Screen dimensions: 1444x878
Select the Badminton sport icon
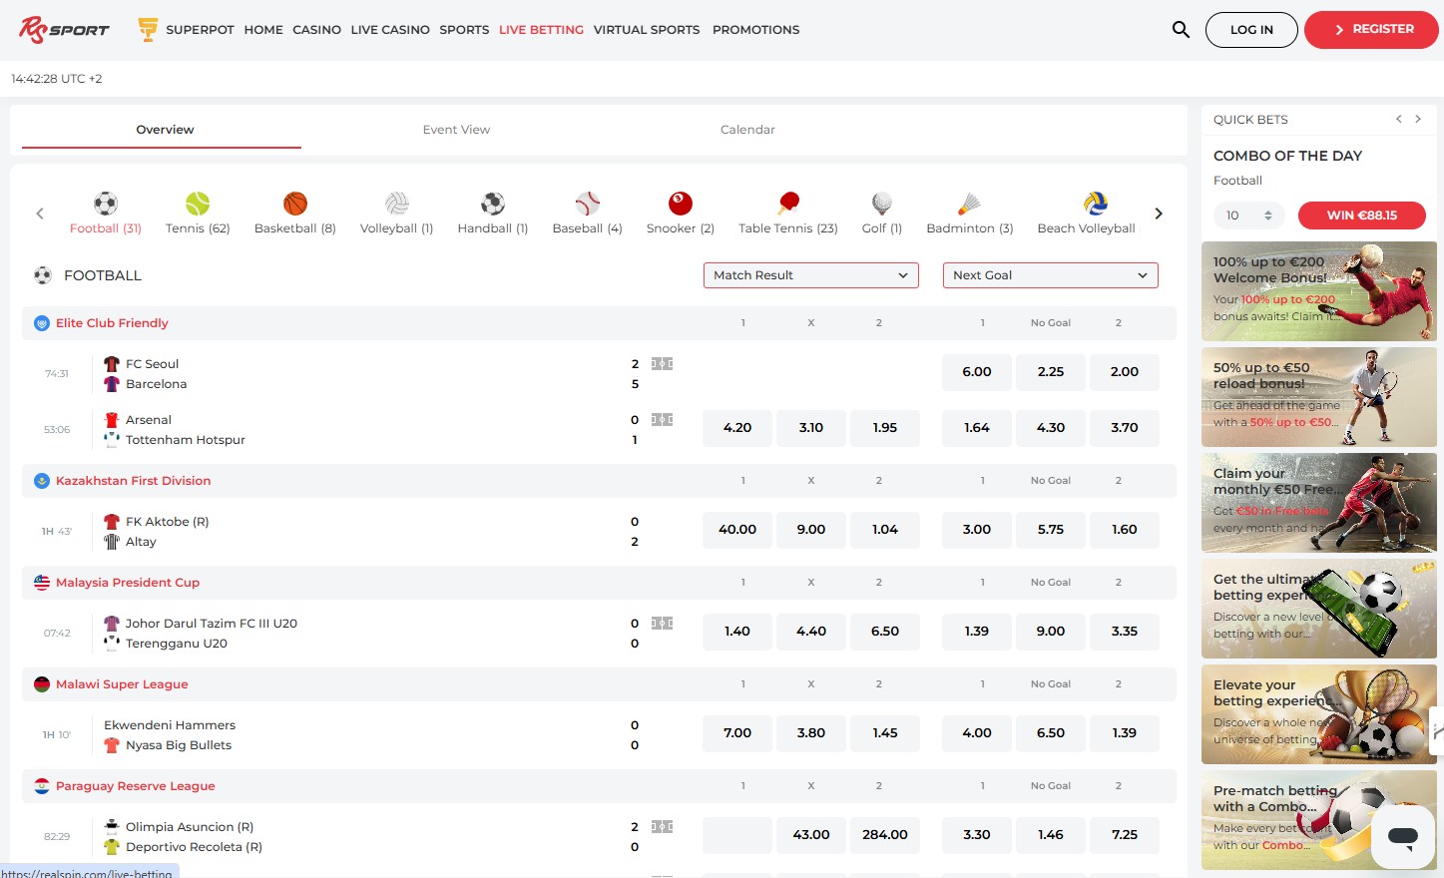coord(970,204)
